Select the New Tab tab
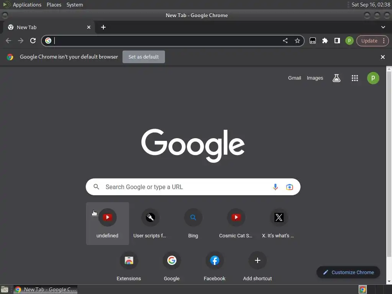Screen dimensions: 392x294 49,27
